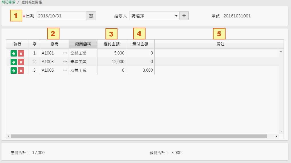Click red delete icon for row A1001

(21, 53)
